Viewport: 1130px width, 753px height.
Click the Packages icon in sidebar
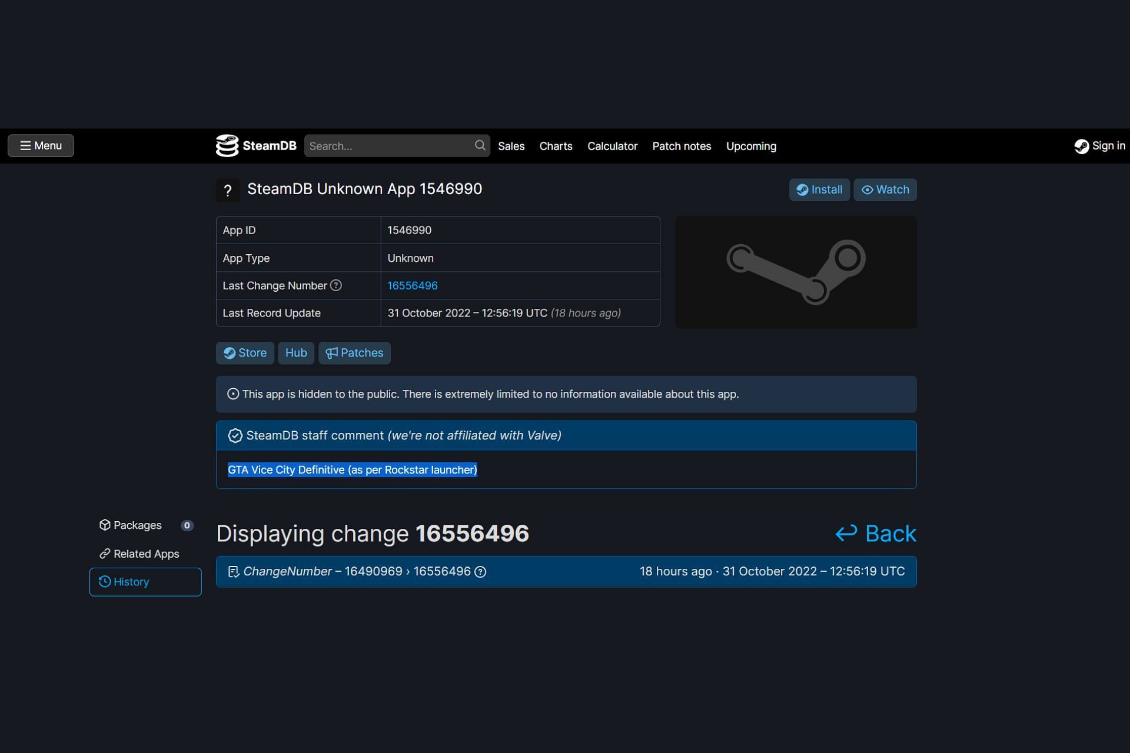pyautogui.click(x=104, y=525)
